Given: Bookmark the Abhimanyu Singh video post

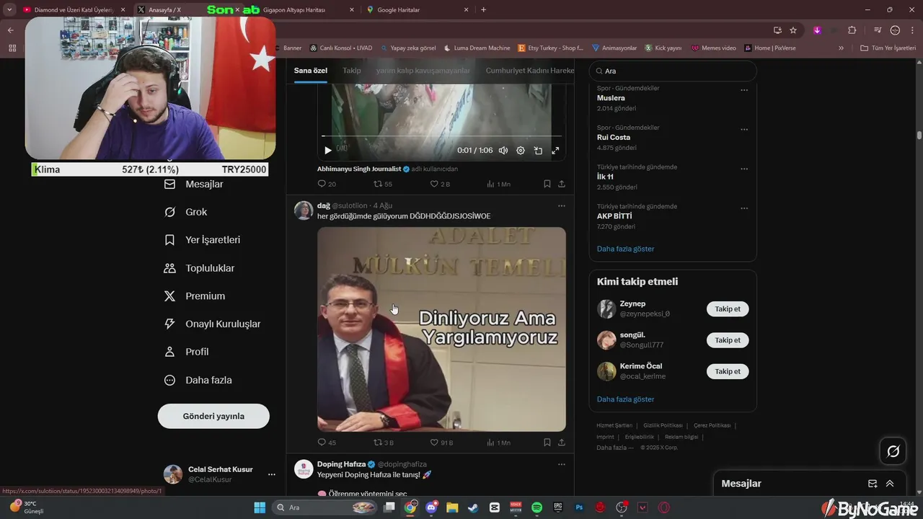Looking at the screenshot, I should click(x=547, y=184).
